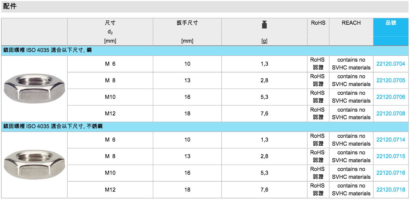
Task: Open part number 22120.0714 link
Action: click(x=390, y=140)
